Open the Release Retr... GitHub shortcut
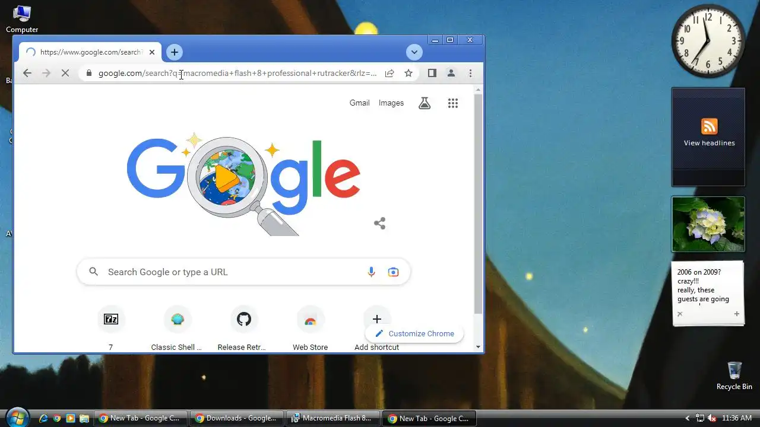The width and height of the screenshot is (760, 427). [x=243, y=327]
